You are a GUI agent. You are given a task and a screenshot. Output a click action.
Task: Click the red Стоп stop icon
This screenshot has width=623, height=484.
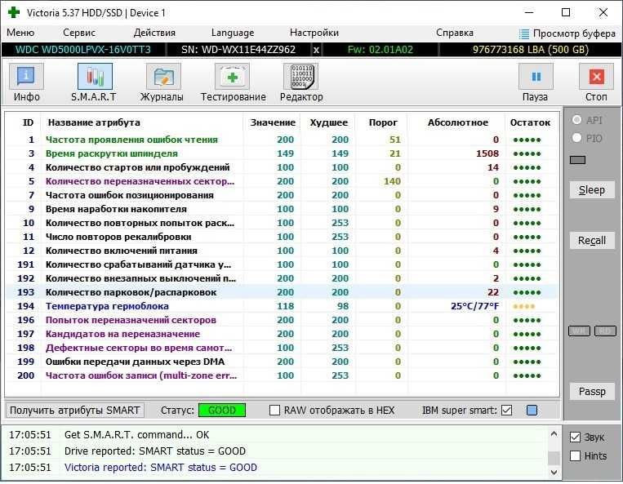[596, 77]
